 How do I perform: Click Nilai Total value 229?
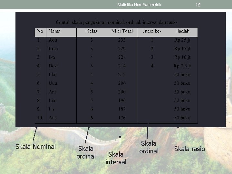pos(122,49)
